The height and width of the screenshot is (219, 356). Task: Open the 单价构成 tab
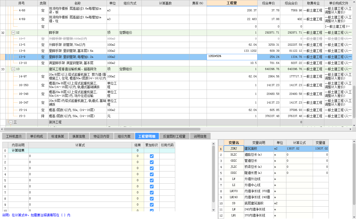click(36, 136)
